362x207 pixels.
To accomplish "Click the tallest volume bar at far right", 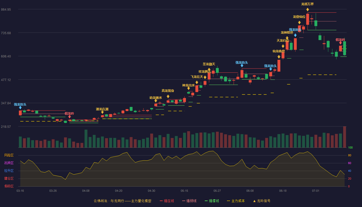I will click(344, 137).
